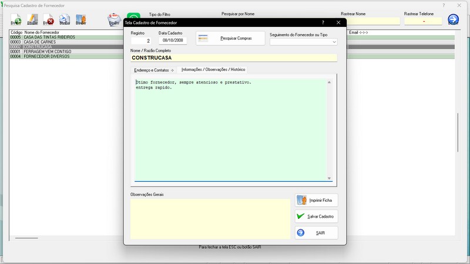
Task: Click the delete record icon with red X
Action: click(x=48, y=19)
